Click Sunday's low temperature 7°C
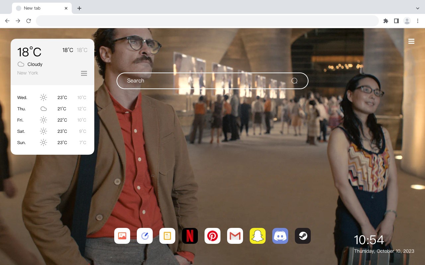Image resolution: width=425 pixels, height=265 pixels. click(x=83, y=142)
